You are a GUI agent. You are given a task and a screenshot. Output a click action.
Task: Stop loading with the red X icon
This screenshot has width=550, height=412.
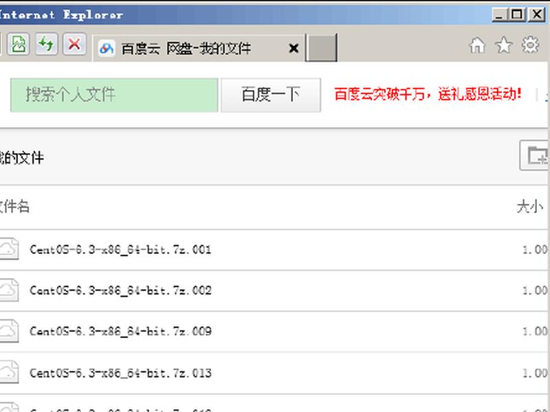pyautogui.click(x=74, y=44)
